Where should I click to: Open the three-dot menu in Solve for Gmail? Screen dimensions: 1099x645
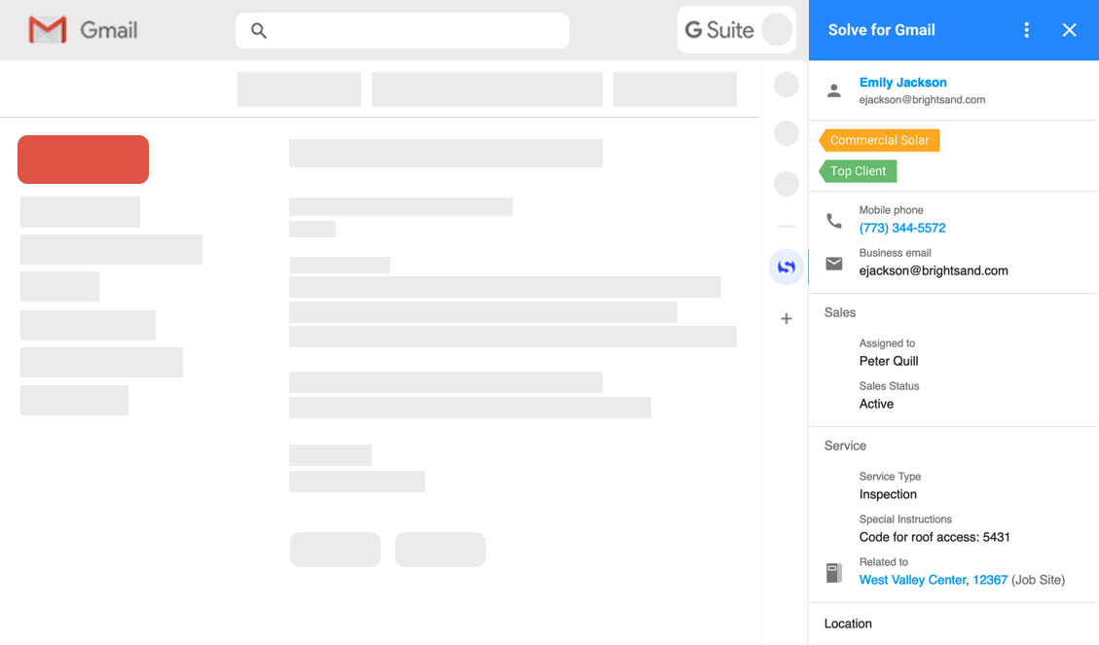[1026, 30]
